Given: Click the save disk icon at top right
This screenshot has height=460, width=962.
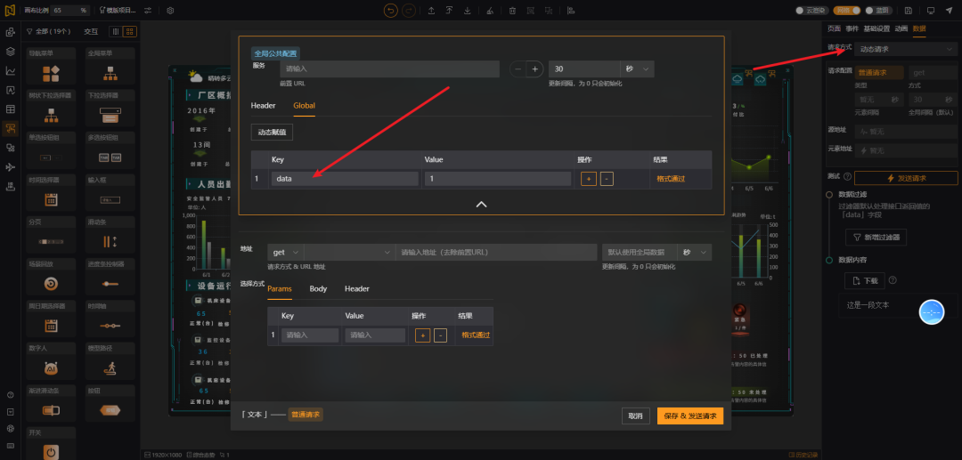Looking at the screenshot, I should click(x=908, y=11).
